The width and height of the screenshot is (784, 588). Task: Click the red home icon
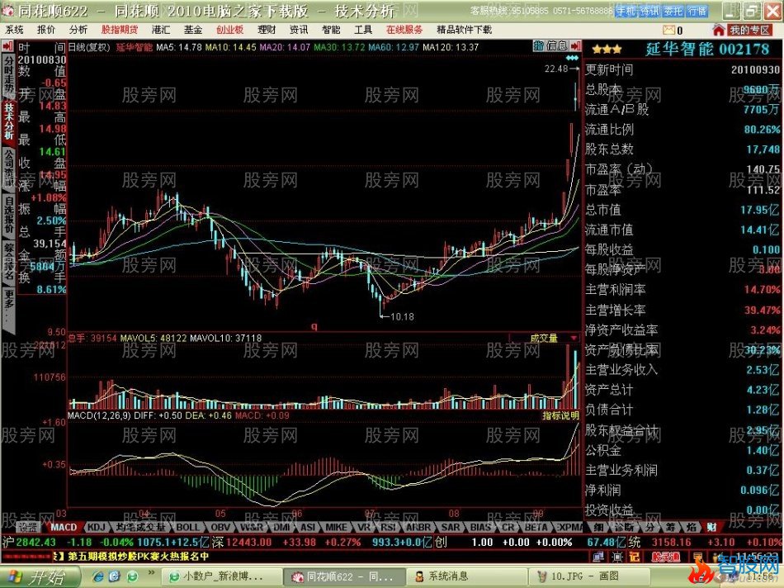[719, 30]
